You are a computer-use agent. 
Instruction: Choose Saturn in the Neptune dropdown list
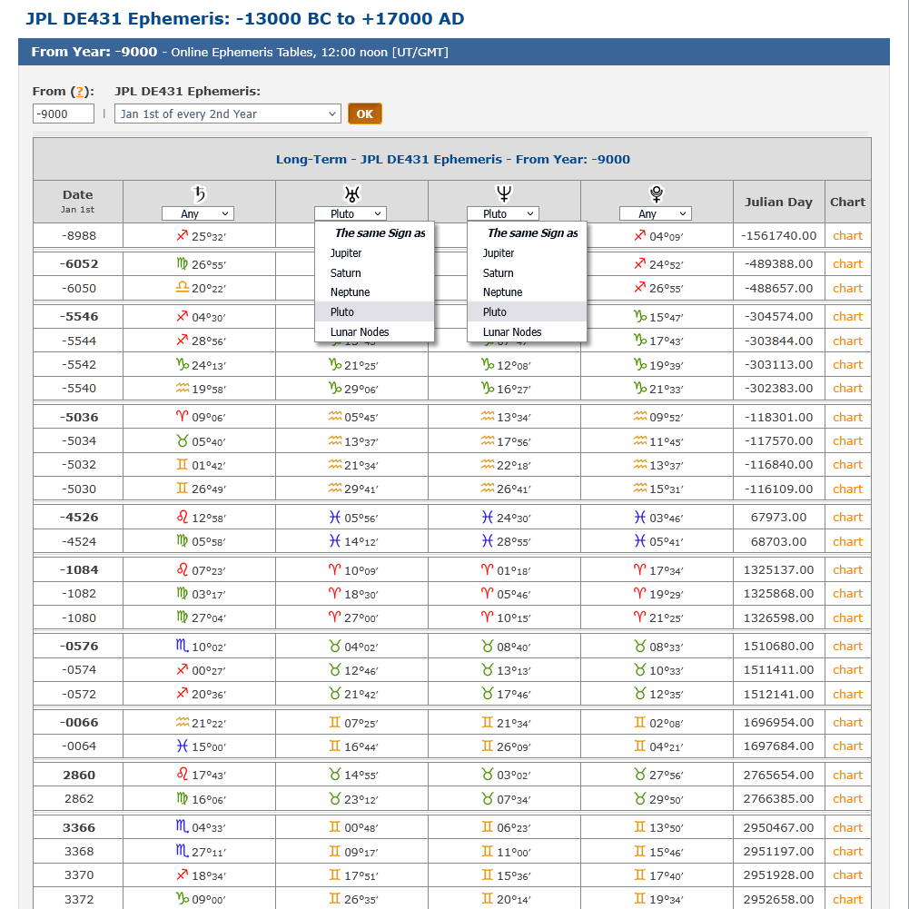(x=527, y=273)
